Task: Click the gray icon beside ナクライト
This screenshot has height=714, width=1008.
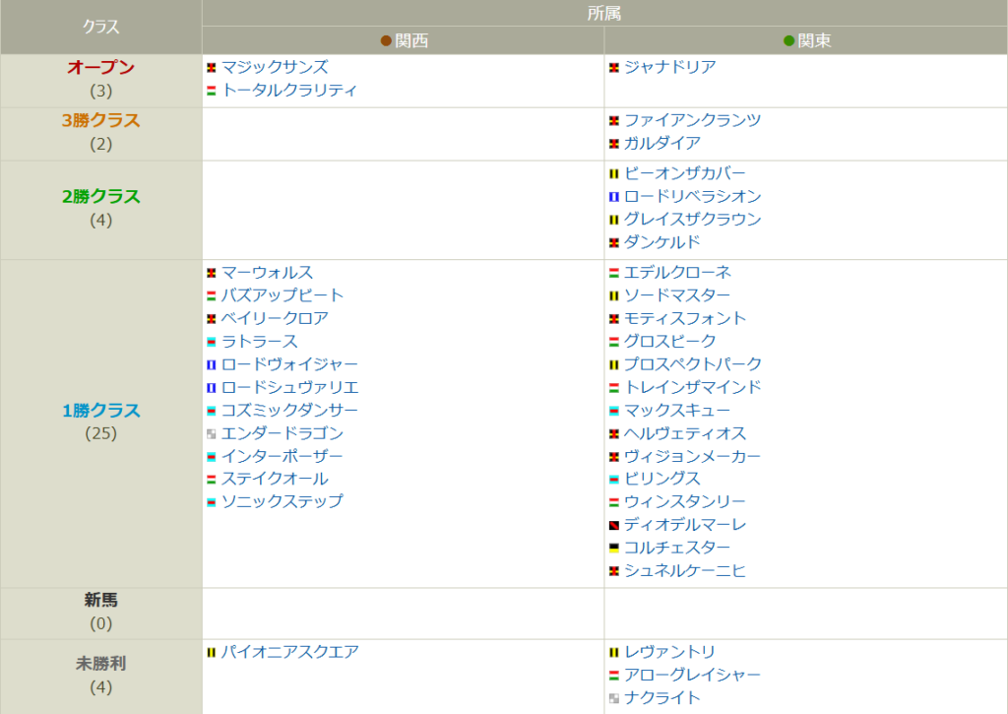Action: click(614, 699)
